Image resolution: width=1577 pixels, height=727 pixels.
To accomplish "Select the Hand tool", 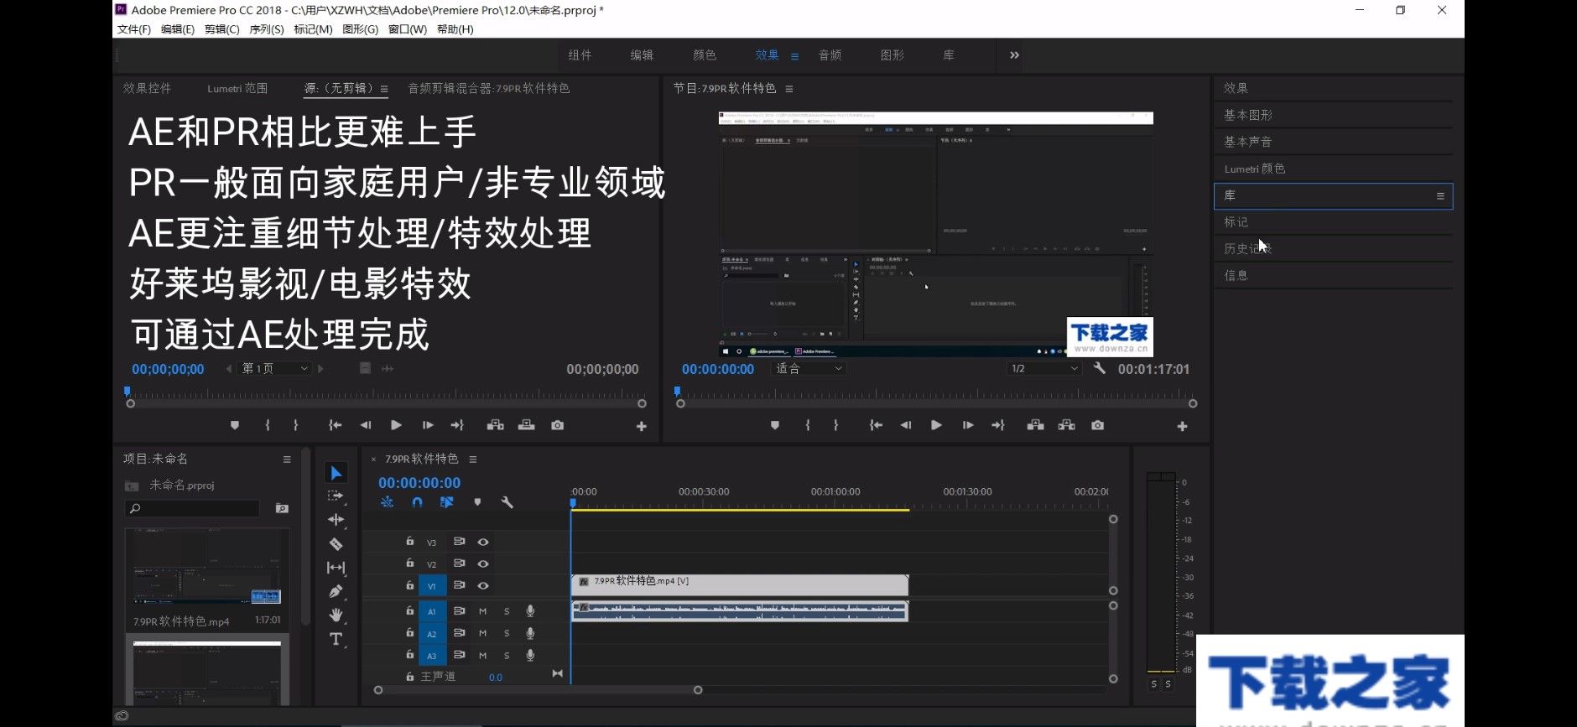I will point(336,615).
